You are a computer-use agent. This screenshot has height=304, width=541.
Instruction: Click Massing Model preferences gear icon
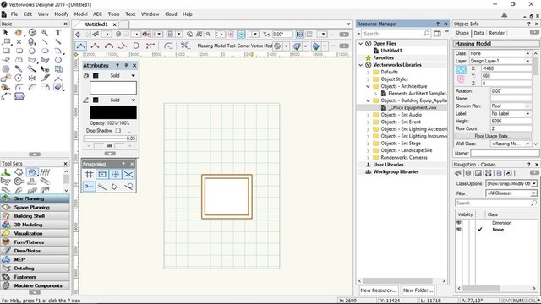coord(277,46)
